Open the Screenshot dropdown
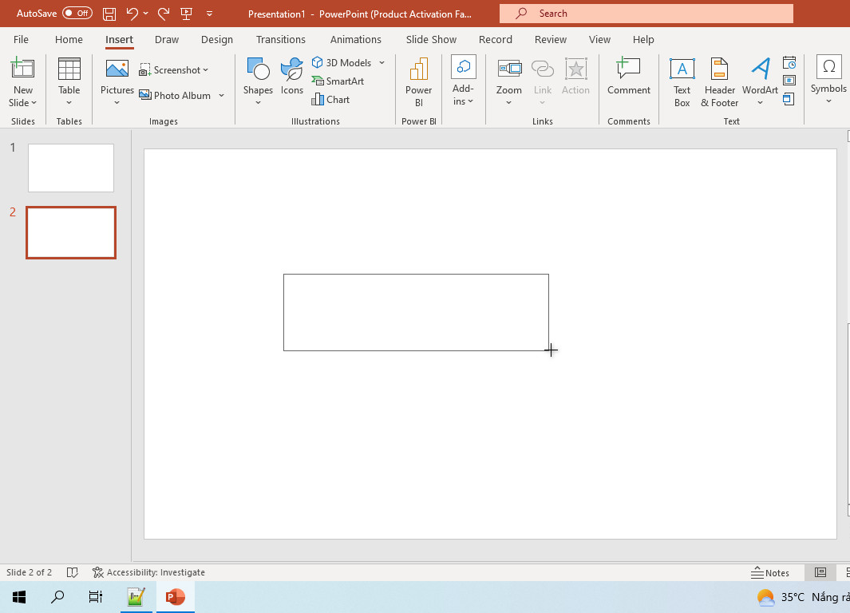This screenshot has height=613, width=850. [173, 70]
